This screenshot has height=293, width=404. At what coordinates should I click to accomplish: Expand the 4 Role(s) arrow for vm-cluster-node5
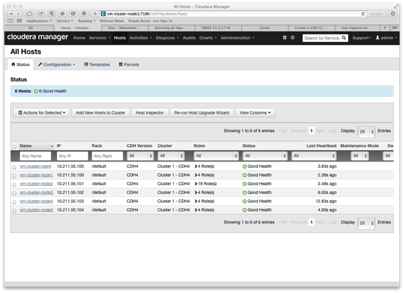tap(196, 210)
